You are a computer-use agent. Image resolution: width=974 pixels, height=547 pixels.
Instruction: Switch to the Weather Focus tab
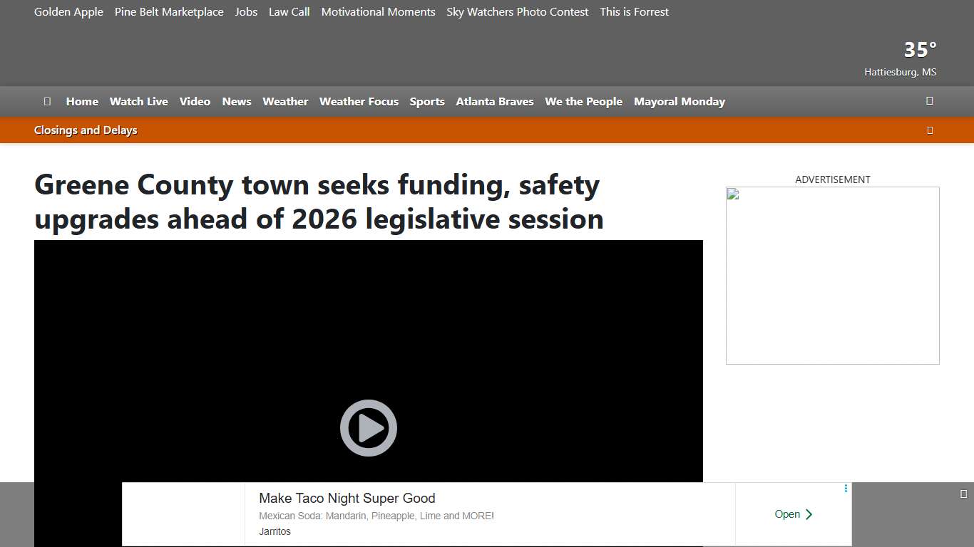(359, 101)
